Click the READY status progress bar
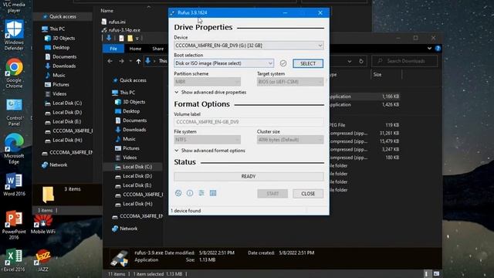 tap(249, 177)
